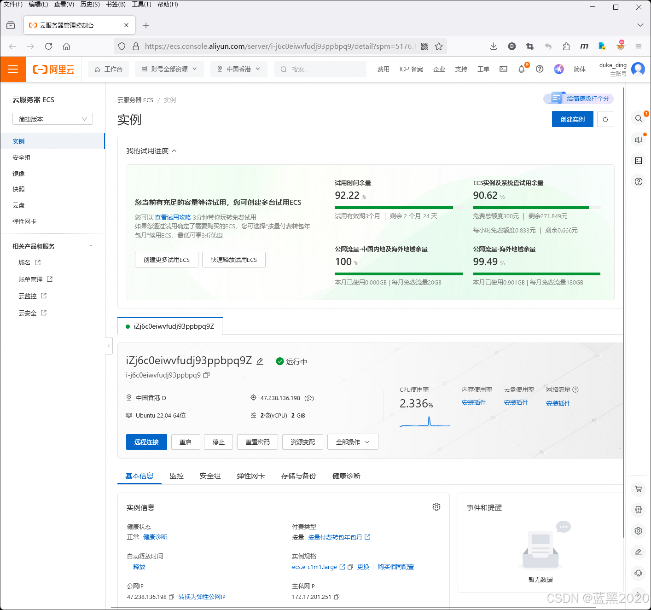Image resolution: width=651 pixels, height=610 pixels.
Task: Copy the private IP 172.17.201.251
Action: (x=337, y=597)
